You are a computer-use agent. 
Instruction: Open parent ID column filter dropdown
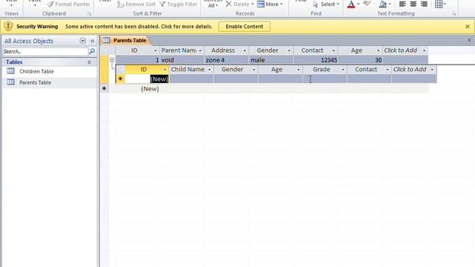(155, 50)
